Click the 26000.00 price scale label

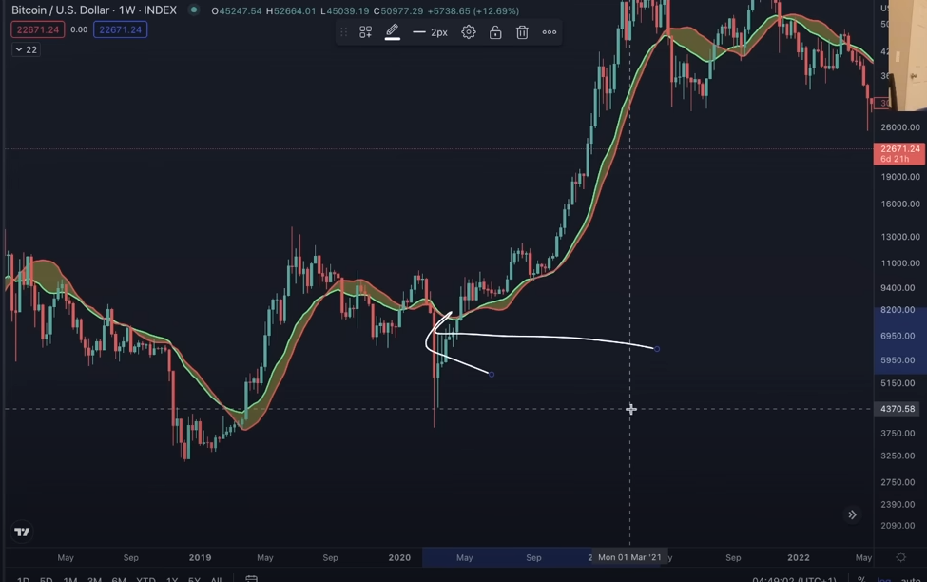pyautogui.click(x=899, y=127)
